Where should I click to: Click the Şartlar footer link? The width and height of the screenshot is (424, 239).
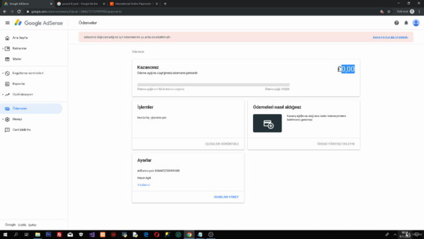(32, 225)
